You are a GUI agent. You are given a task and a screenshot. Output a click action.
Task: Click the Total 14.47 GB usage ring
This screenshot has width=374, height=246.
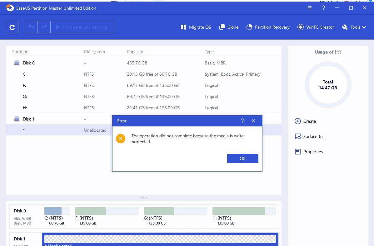point(328,85)
